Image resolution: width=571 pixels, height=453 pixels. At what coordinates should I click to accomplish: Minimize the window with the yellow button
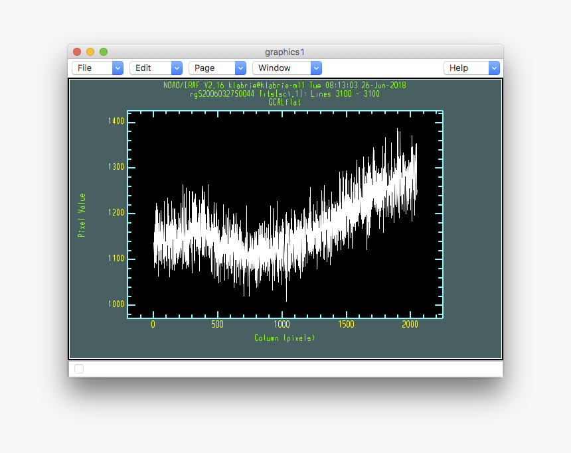coord(90,52)
